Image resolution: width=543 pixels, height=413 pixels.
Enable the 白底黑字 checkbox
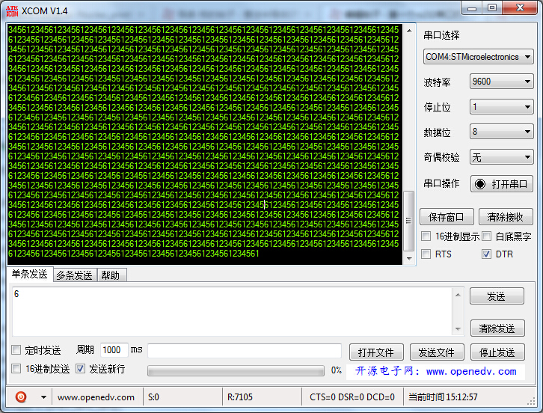point(487,236)
